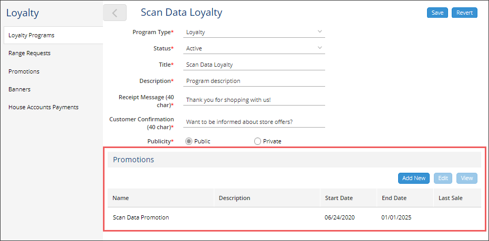Viewport: 489px width, 241px height.
Task: Revert changes to the program
Action: [464, 13]
